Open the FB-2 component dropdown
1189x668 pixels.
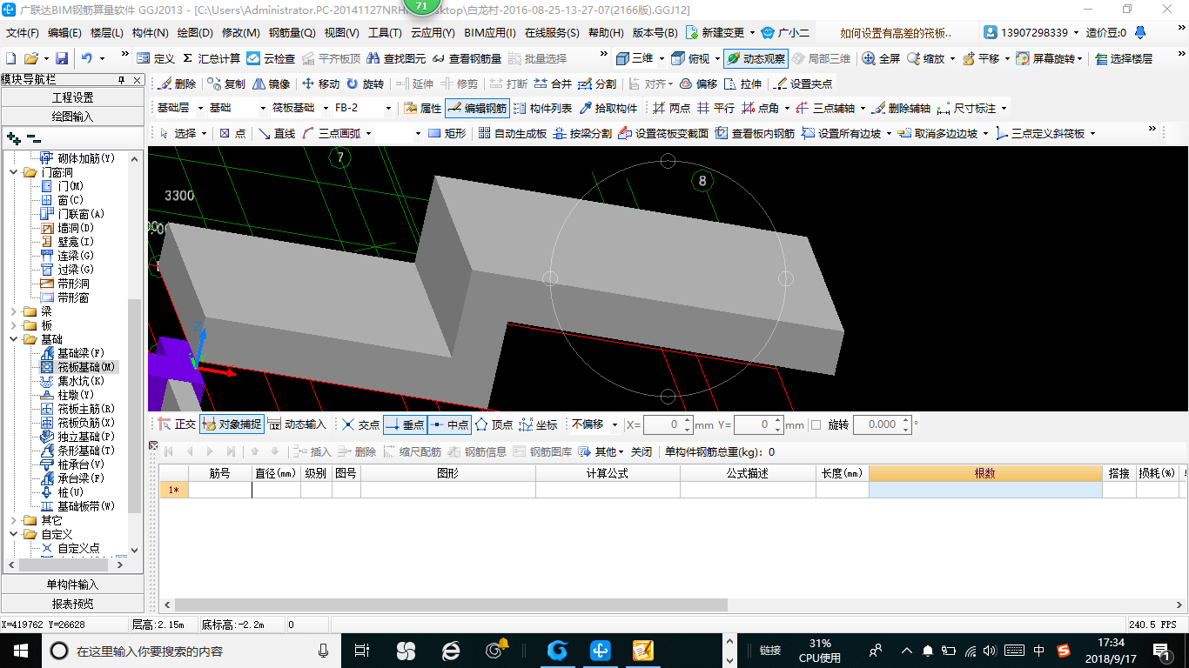coord(388,109)
